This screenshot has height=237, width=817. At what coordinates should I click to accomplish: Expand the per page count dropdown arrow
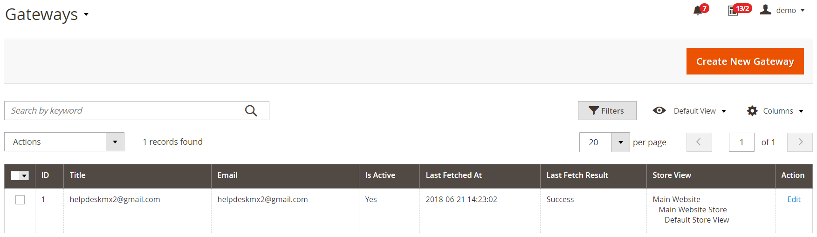[x=620, y=142]
